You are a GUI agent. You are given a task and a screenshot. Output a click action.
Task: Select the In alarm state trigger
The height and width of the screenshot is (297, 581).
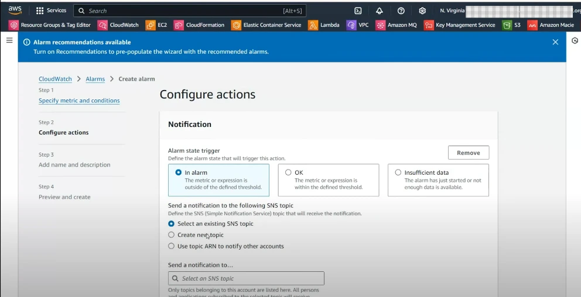[x=179, y=172]
